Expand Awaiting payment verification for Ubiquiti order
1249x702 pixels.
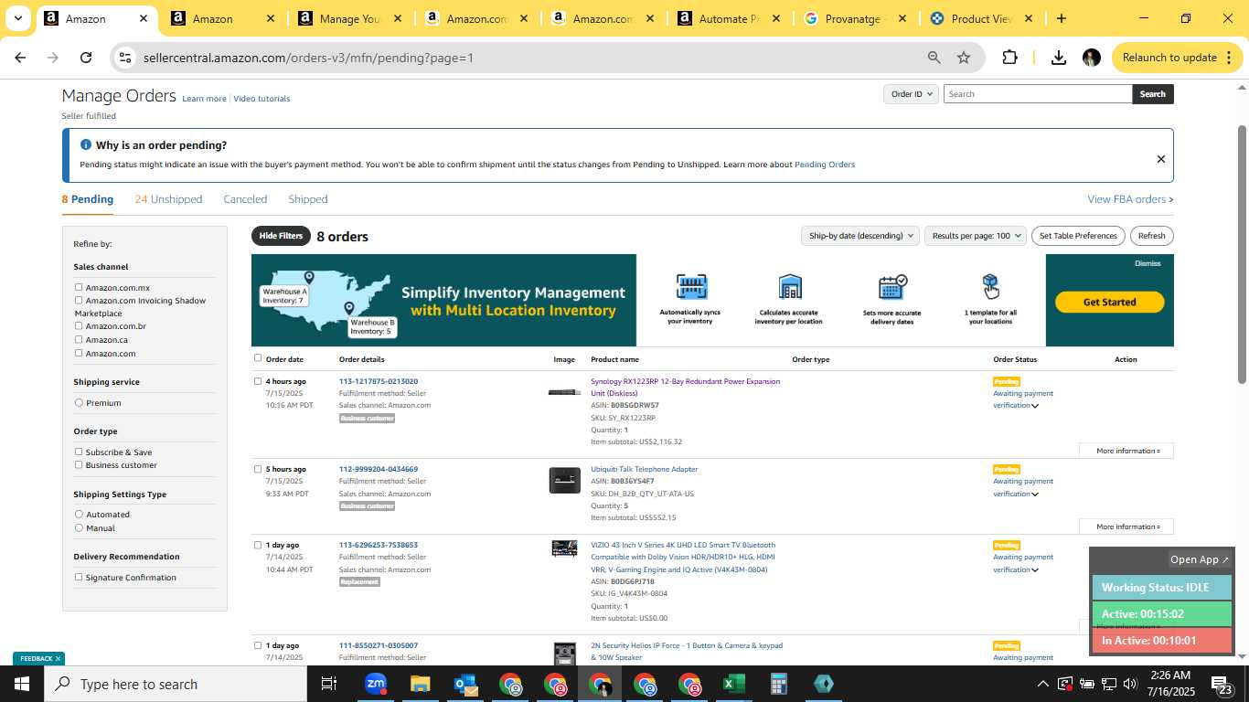[1035, 495]
